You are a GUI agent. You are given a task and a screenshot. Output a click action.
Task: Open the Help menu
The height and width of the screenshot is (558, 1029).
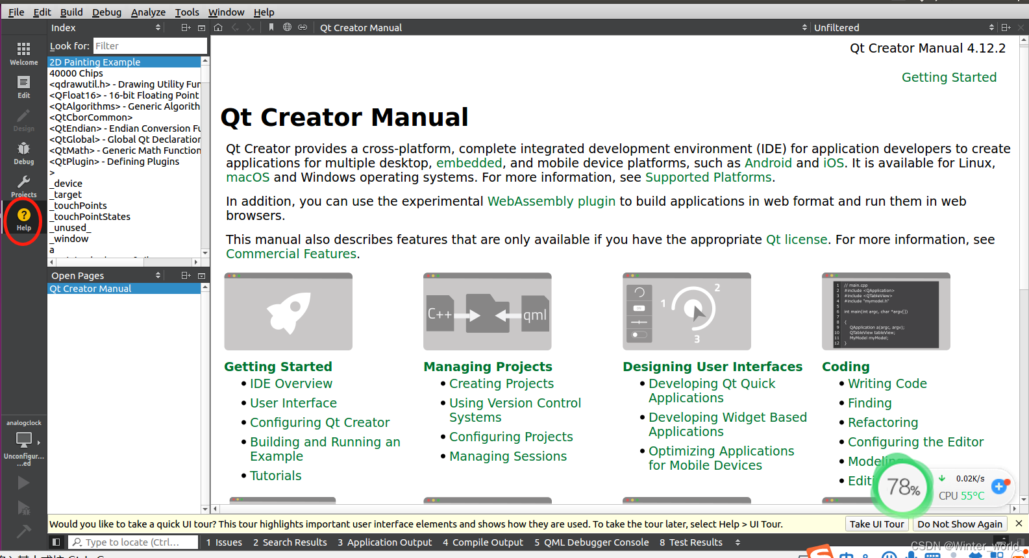point(264,12)
